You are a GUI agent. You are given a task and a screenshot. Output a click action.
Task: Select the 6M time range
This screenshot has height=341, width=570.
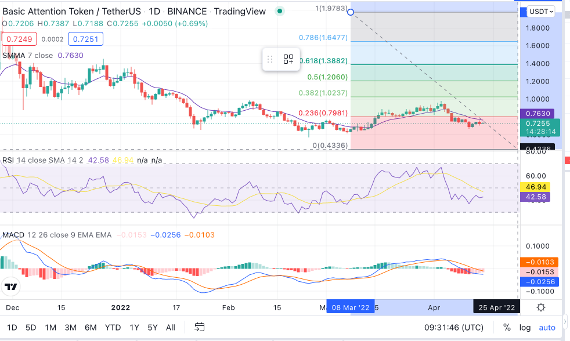(91, 327)
